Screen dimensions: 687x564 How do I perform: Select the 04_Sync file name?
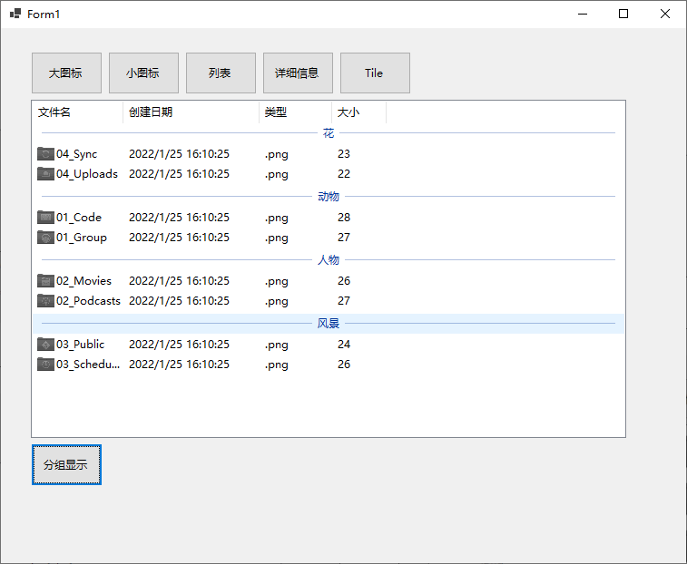click(76, 154)
